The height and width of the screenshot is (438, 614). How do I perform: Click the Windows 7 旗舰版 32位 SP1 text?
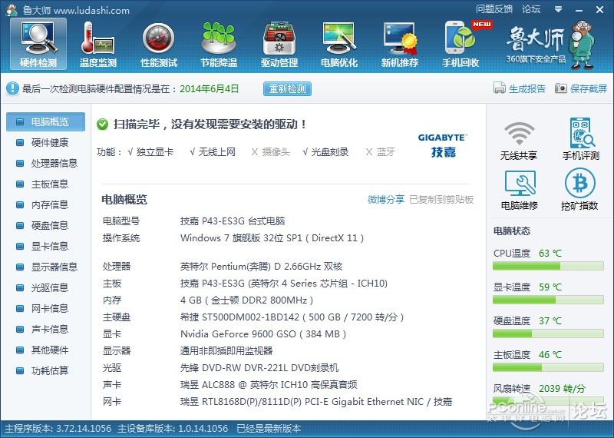point(272,238)
